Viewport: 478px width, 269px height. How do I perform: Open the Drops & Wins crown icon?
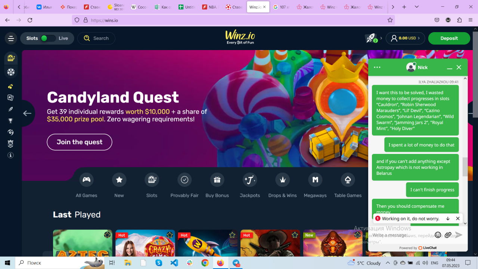[283, 180]
